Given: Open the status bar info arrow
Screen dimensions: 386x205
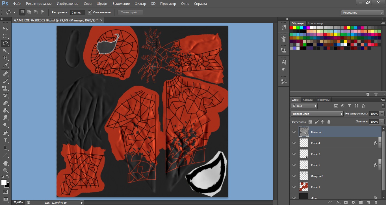Looking at the screenshot, I should pos(82,202).
